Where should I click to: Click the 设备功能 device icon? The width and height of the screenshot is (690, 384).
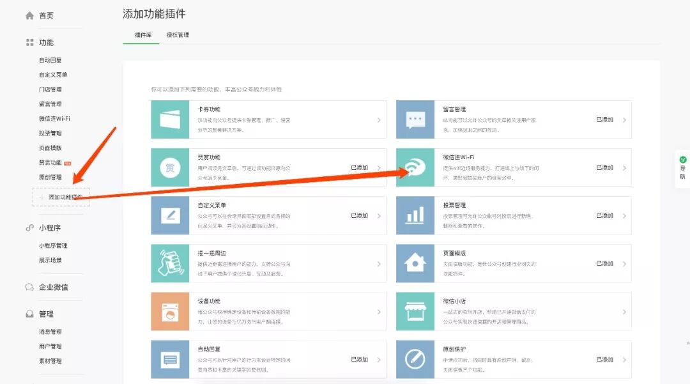pyautogui.click(x=170, y=311)
